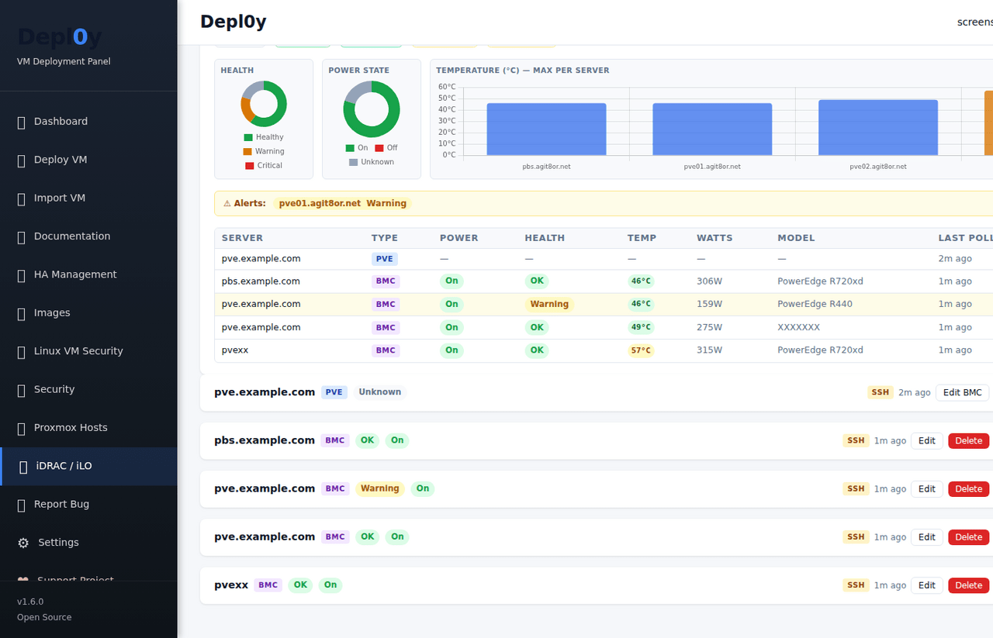Click Edit on the pvexx card
The height and width of the screenshot is (638, 993).
927,585
